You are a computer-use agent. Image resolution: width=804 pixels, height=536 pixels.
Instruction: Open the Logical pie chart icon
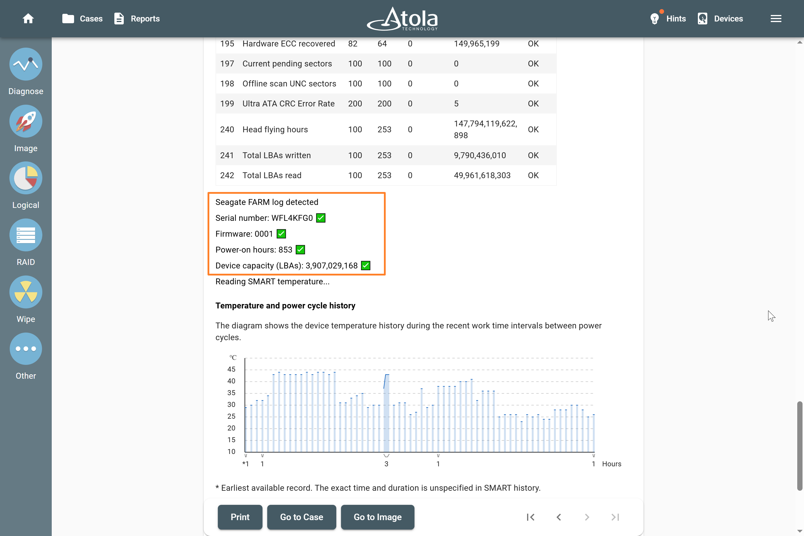click(x=26, y=178)
